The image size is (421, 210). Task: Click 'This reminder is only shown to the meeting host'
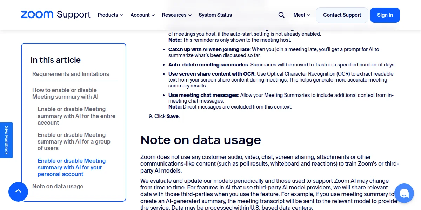(237, 40)
